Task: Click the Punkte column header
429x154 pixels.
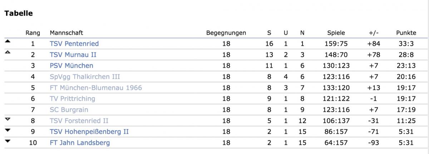Action: (406, 33)
